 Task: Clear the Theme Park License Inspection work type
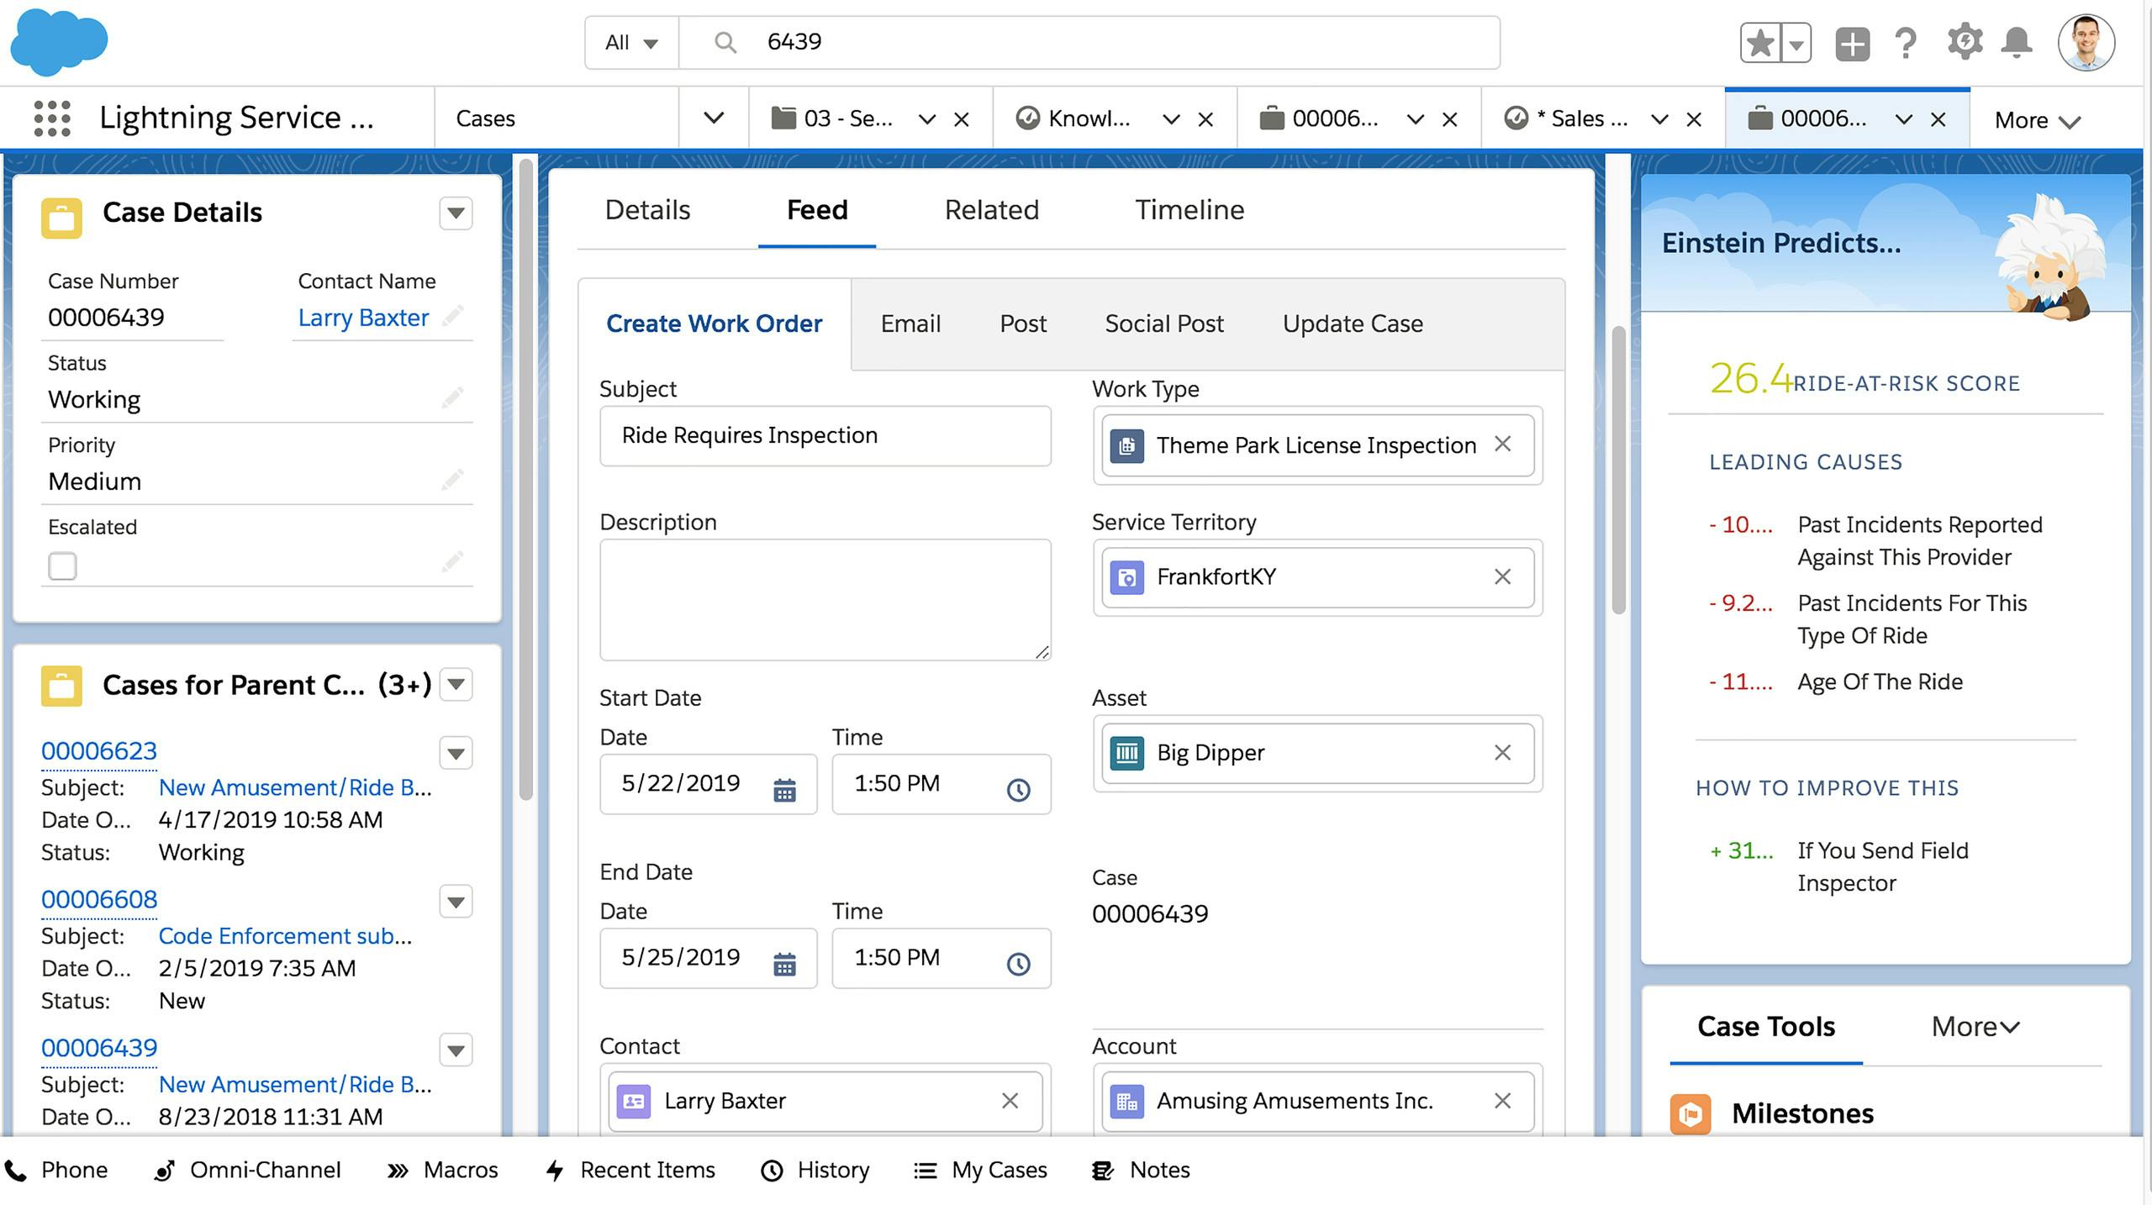(1502, 444)
